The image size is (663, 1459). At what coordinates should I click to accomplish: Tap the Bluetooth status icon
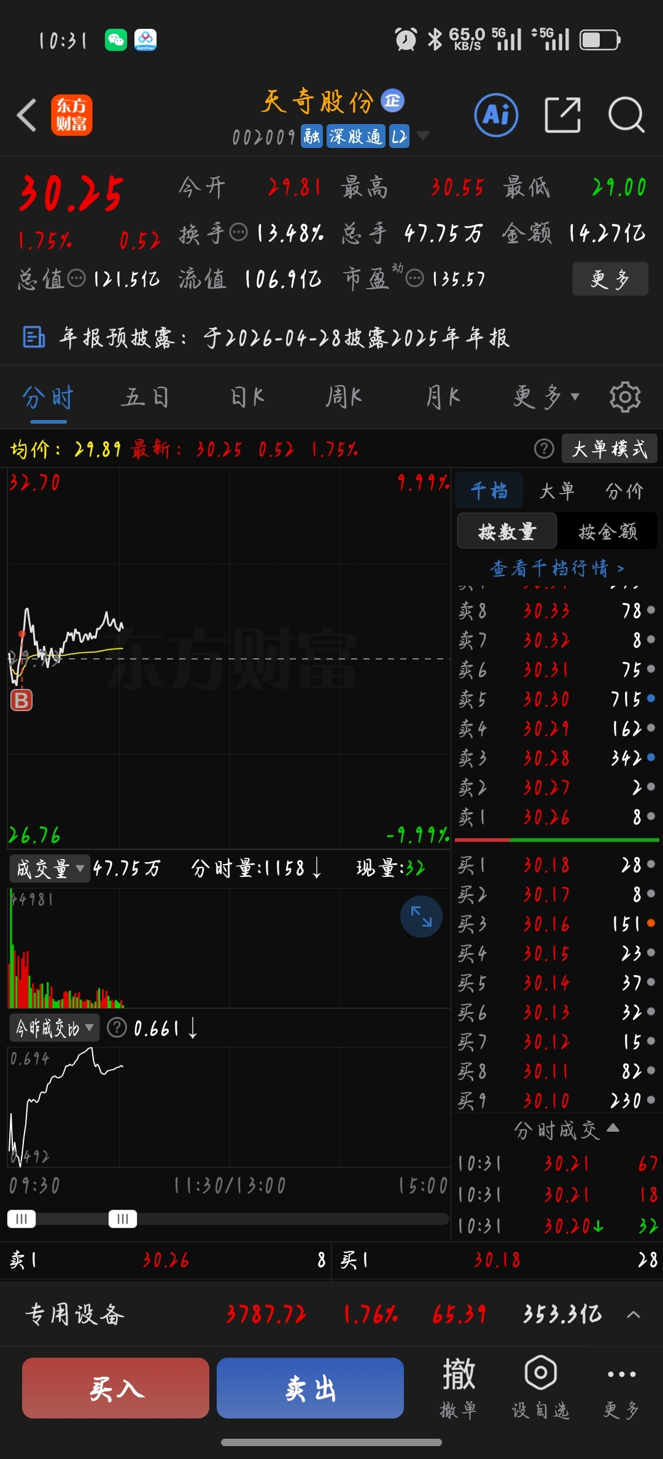coord(435,40)
